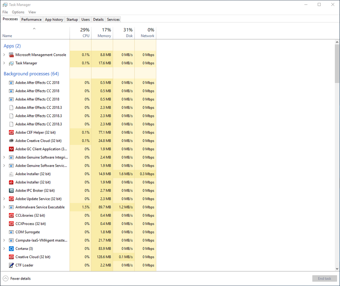Switch to the Performance tab
Screen dimensions: 340x286
pyautogui.click(x=31, y=20)
